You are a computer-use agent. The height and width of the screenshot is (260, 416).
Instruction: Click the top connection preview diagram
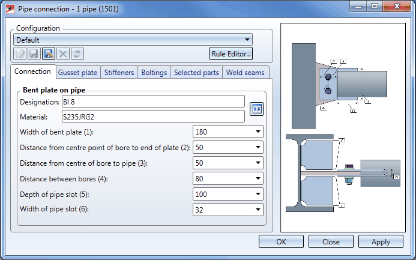click(x=339, y=86)
